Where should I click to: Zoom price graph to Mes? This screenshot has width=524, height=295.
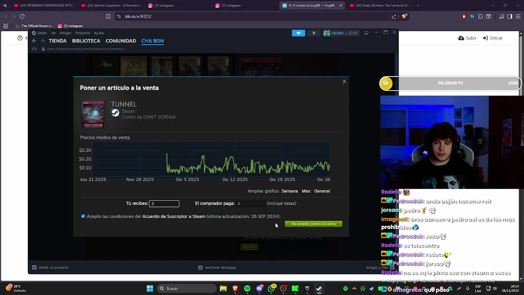coord(306,191)
